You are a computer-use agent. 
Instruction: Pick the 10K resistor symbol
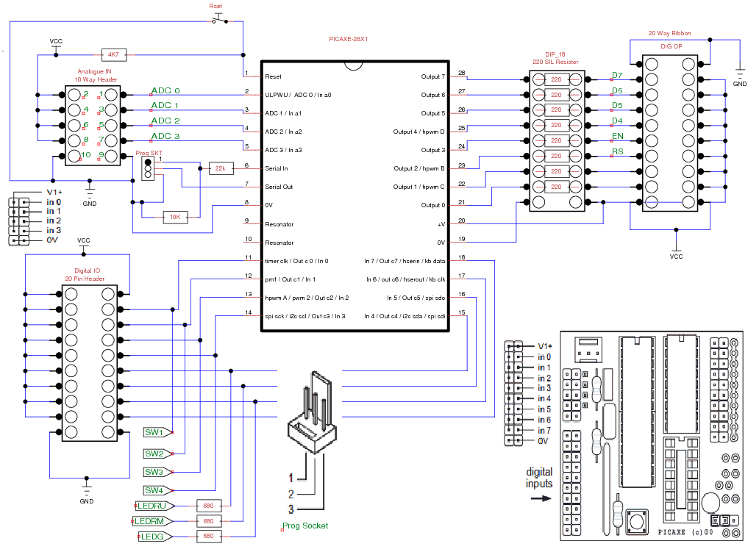(175, 218)
